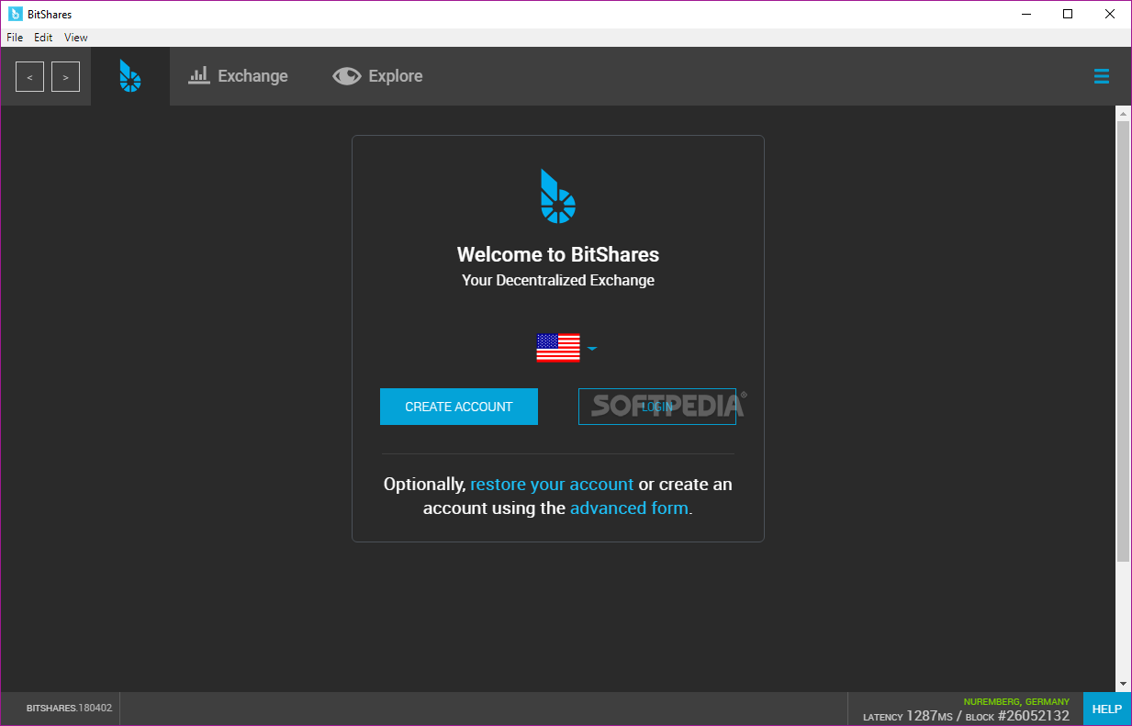Click the Your Decentralized Exchange subtitle

[558, 281]
